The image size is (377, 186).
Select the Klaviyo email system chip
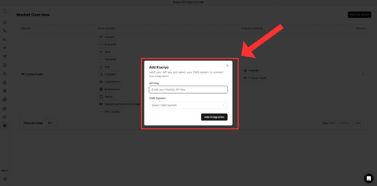(106, 37)
